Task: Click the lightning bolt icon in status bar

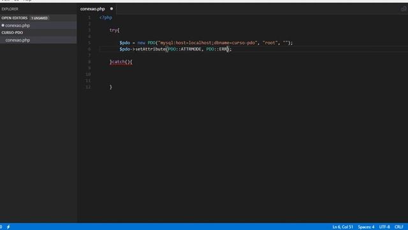Action: tap(8, 227)
